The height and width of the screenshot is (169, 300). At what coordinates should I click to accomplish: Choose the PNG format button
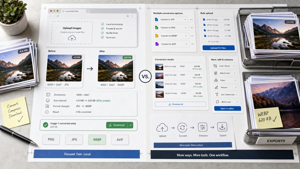51,139
